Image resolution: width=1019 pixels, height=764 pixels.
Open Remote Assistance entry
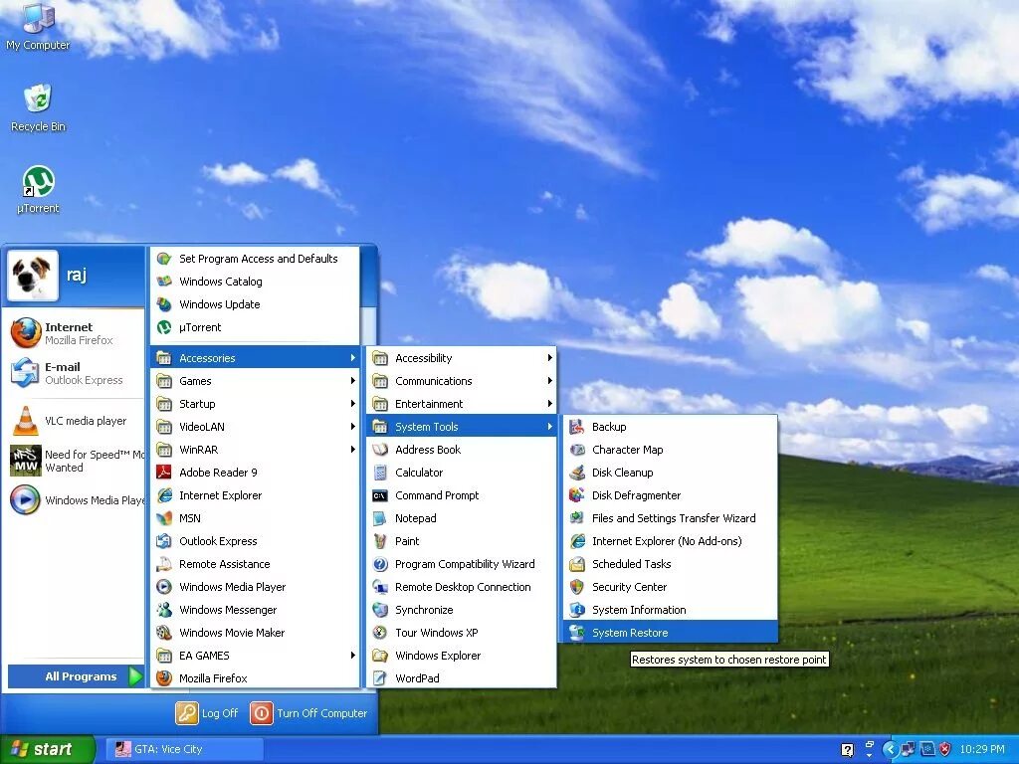click(255, 563)
